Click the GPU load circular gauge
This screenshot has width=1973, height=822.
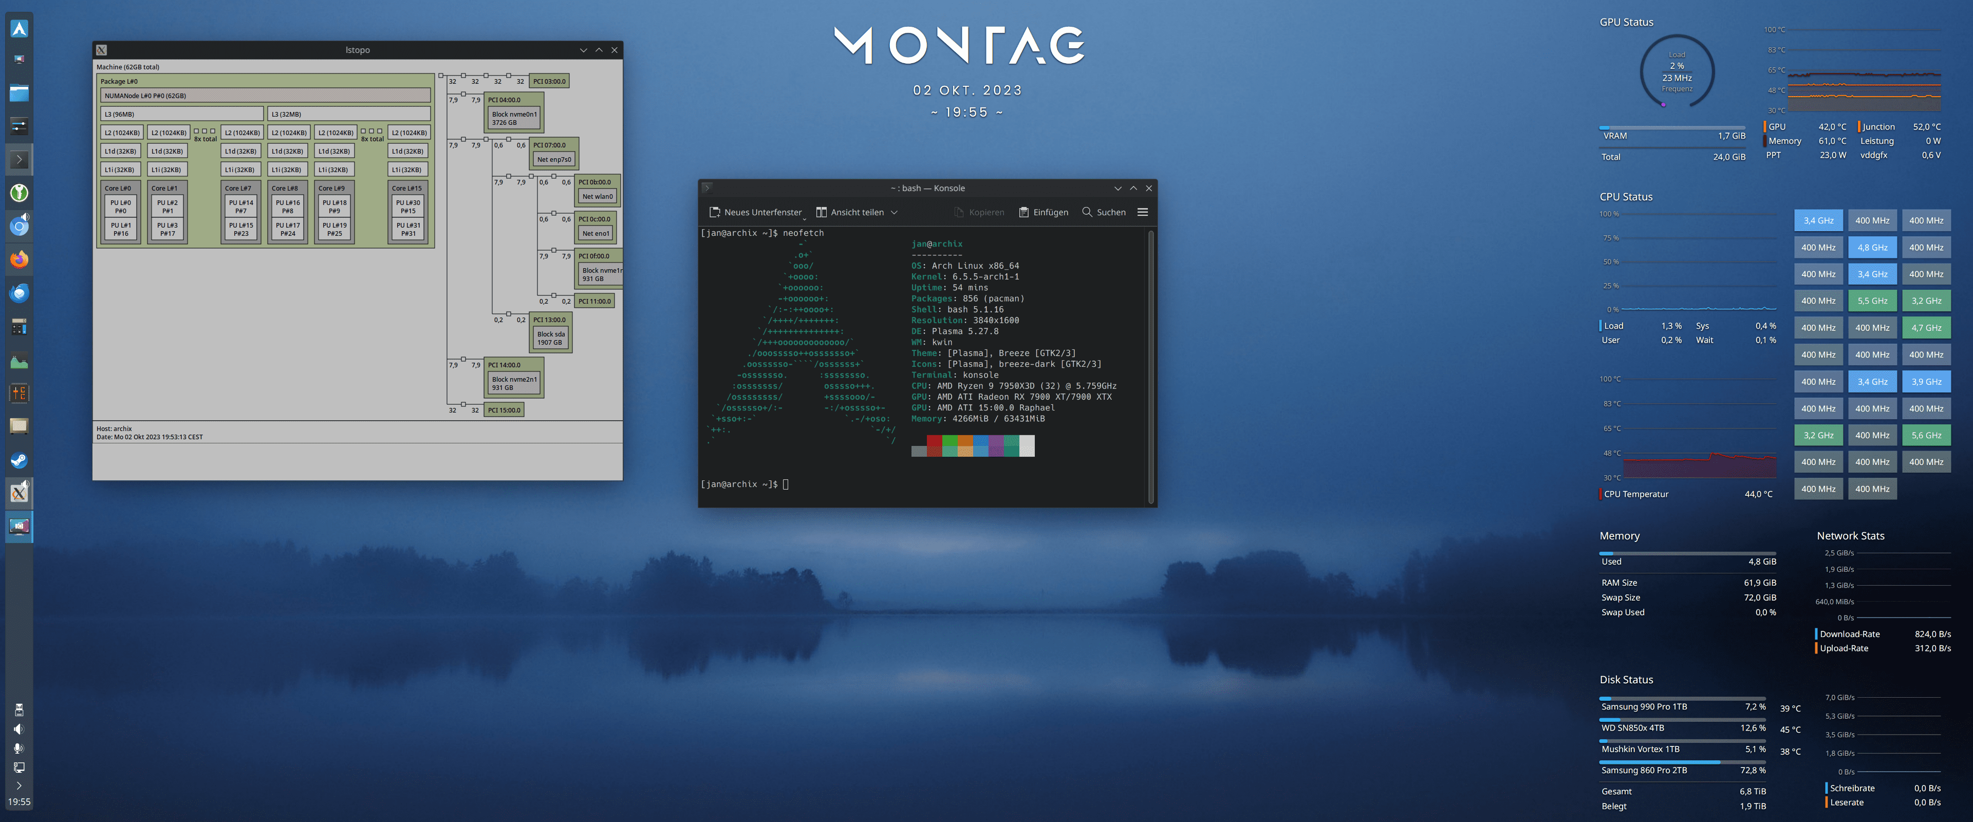[1677, 71]
